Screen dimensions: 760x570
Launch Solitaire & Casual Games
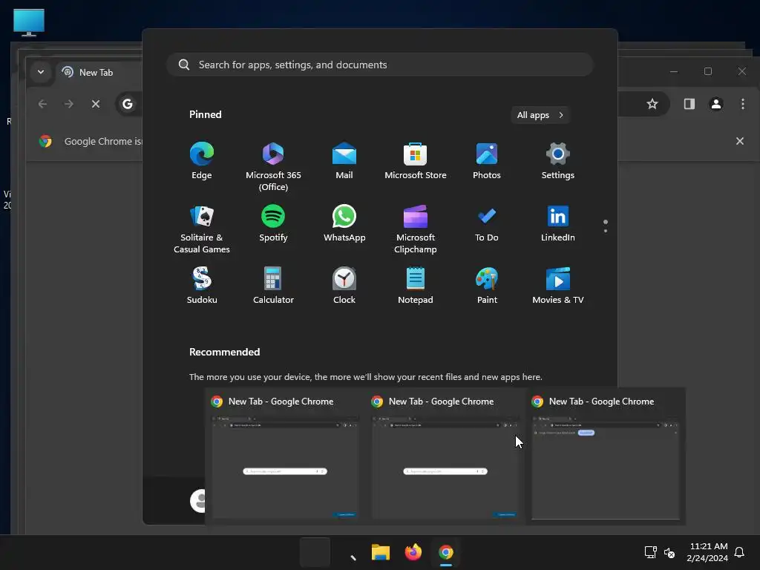pos(202,229)
